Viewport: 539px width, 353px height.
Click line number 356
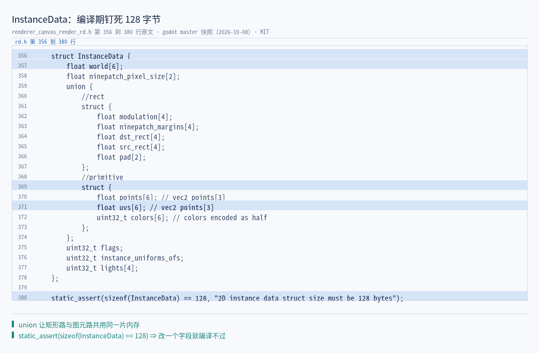(22, 56)
